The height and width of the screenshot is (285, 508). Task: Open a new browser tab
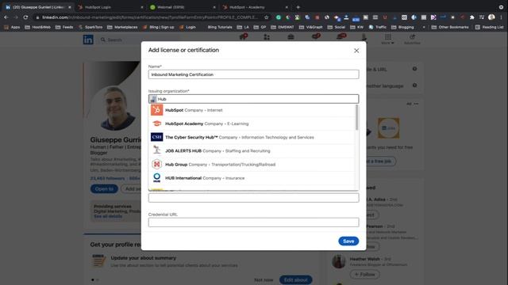tap(298, 7)
